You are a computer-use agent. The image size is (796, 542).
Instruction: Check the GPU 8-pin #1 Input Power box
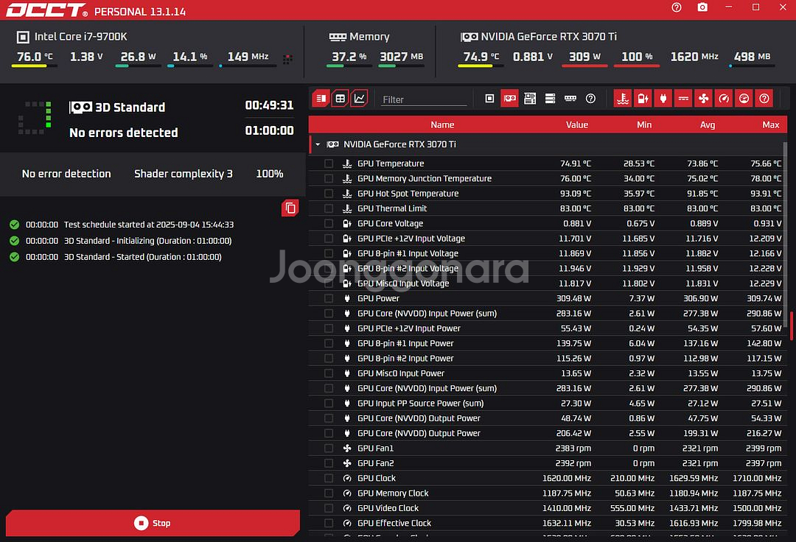click(329, 343)
